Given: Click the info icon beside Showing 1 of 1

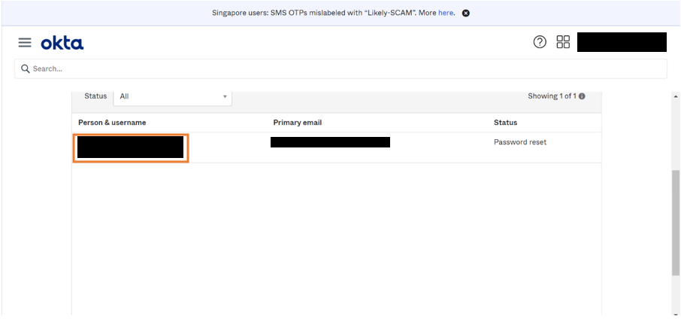Looking at the screenshot, I should [x=582, y=96].
